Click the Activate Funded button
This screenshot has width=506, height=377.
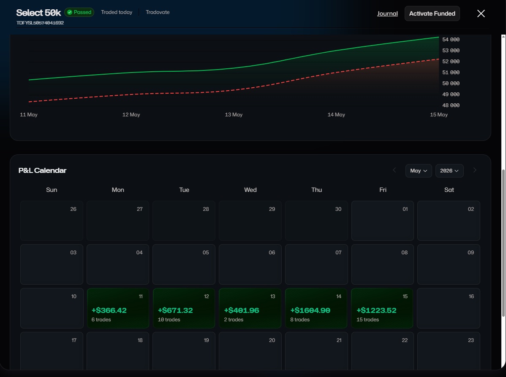[x=432, y=13]
